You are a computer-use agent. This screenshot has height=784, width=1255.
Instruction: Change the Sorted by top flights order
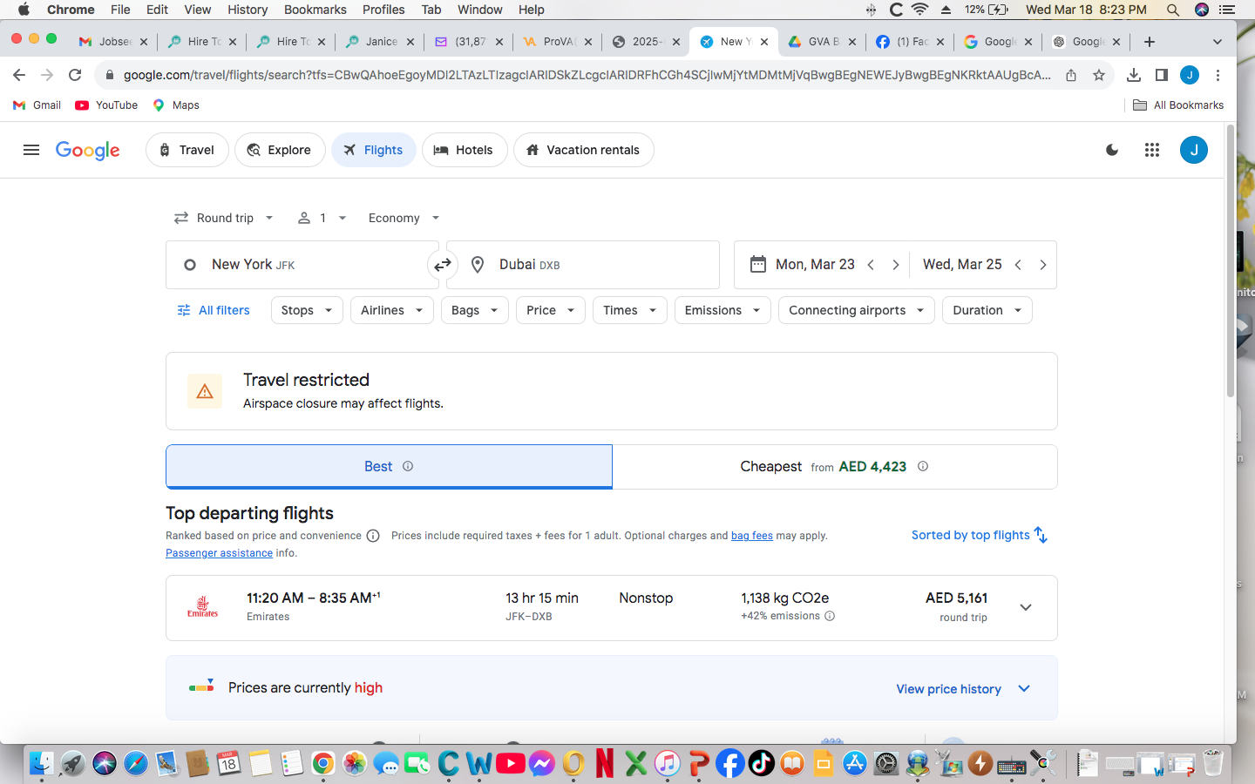click(980, 535)
